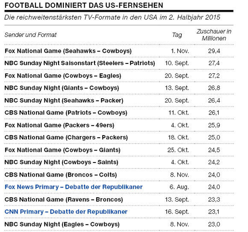Open the Fox News Primary debate link
The height and width of the screenshot is (232, 248).
74,187
